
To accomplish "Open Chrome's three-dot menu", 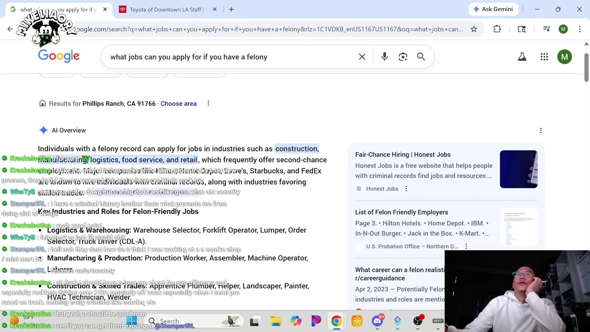I will (580, 29).
